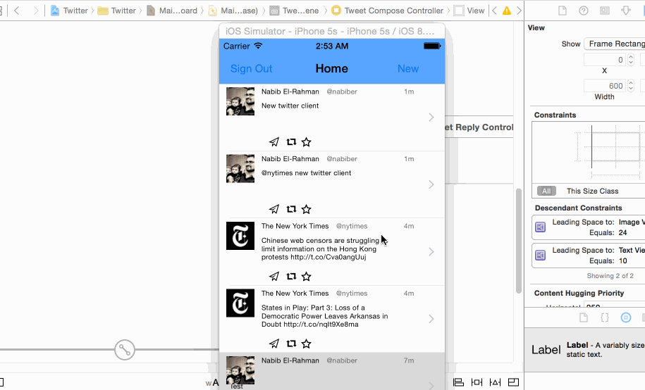645x390 pixels.
Task: Tap Sign Out in the simulator
Action: [x=252, y=68]
